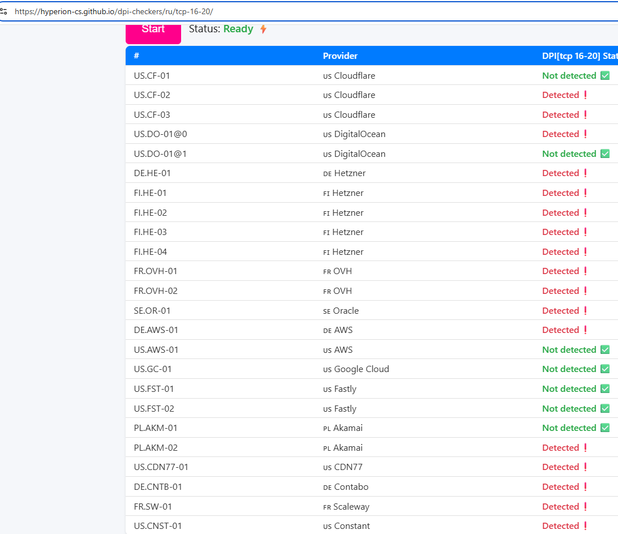The image size is (618, 534).
Task: Click the red exclamation icon in FR.SW-01 row
Action: (x=585, y=506)
